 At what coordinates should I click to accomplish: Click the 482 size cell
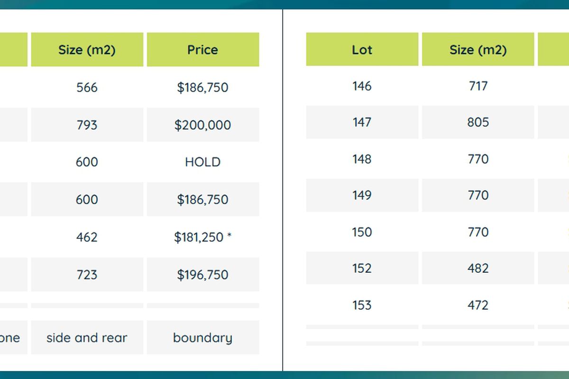(478, 268)
